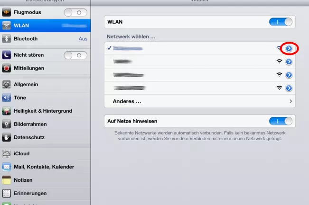Disable the Auf Netze hinweisen switch
The image size is (309, 205).
(281, 121)
